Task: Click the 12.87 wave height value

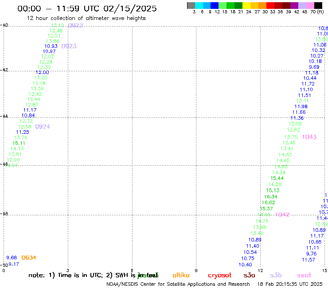Action: [32, 105]
